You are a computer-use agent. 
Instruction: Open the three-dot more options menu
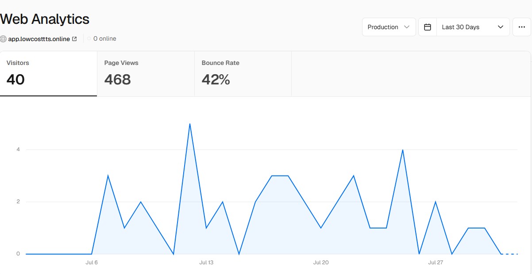[521, 27]
